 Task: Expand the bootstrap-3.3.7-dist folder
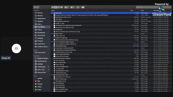point(52,75)
